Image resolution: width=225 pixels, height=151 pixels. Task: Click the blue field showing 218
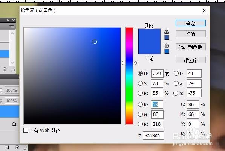(157, 124)
